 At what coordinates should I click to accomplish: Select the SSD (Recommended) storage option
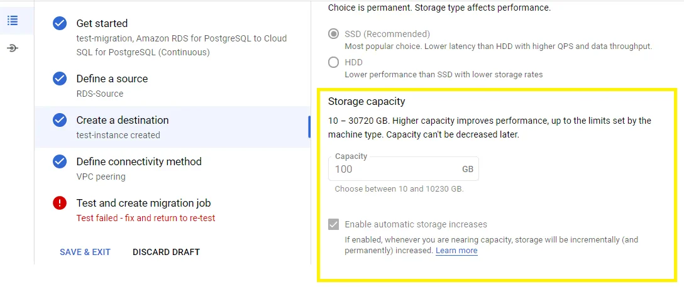coord(334,34)
